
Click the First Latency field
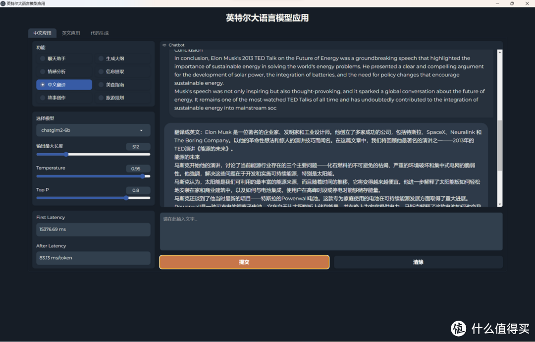coord(93,229)
